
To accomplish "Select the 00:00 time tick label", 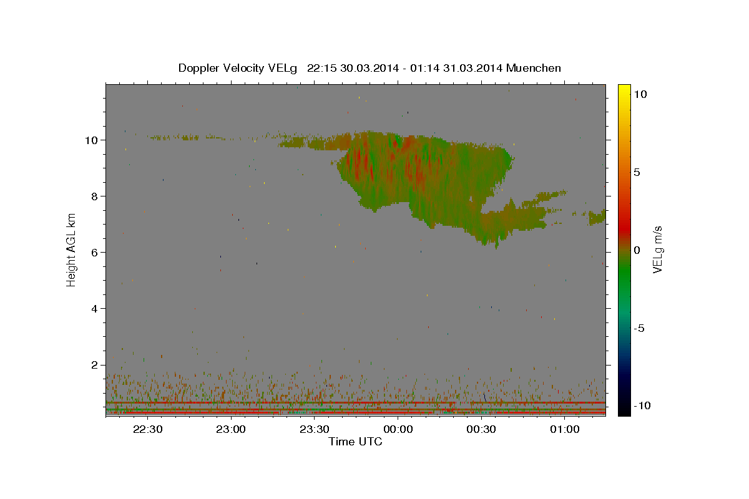I will click(398, 429).
